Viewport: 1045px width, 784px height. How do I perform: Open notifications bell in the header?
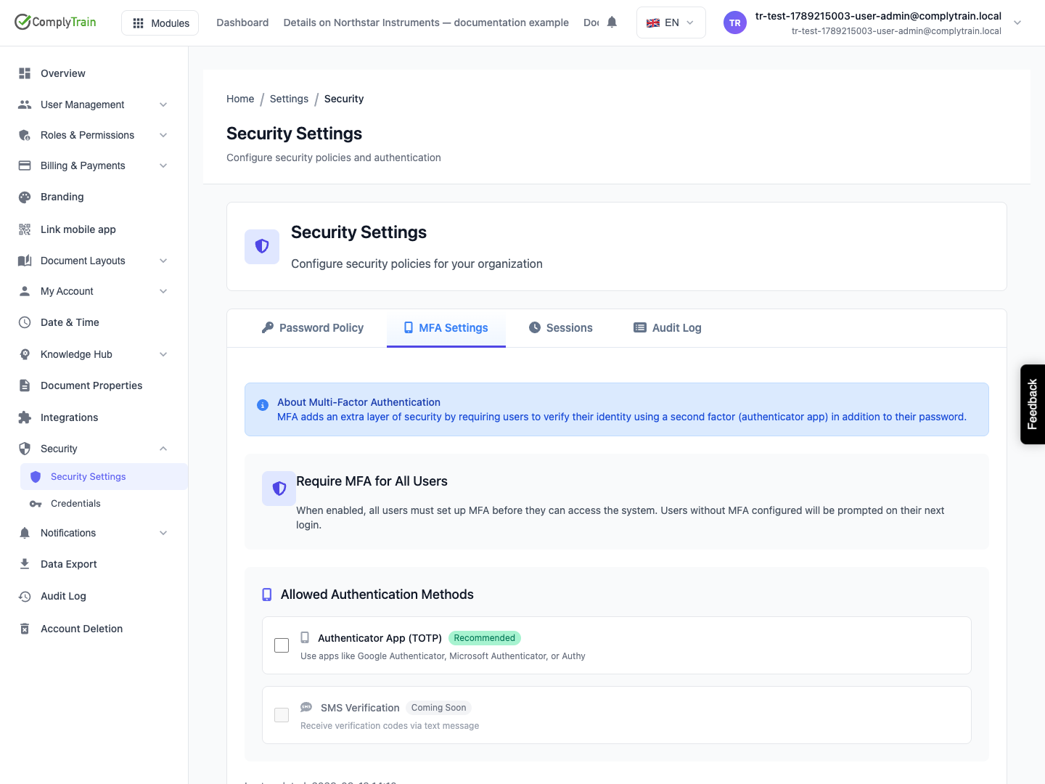coord(612,23)
